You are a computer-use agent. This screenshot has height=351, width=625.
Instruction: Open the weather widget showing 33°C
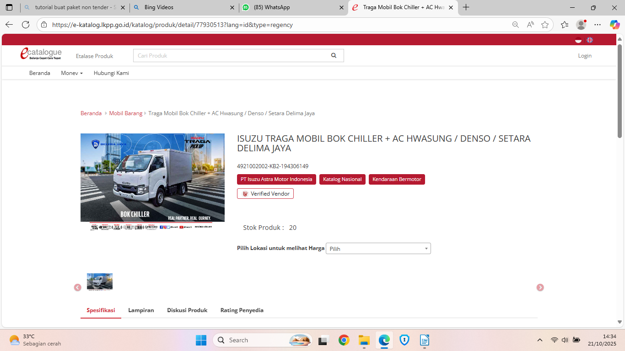[35, 340]
